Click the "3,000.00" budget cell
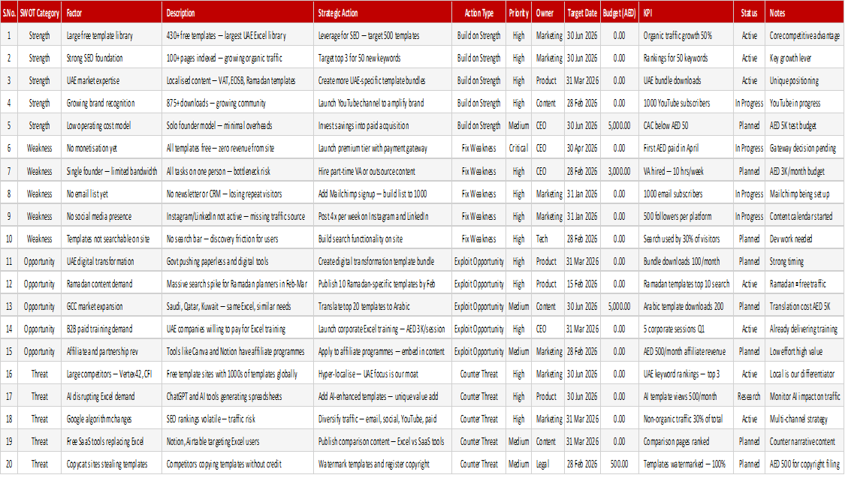Screen dimensions: 845x496 click(x=619, y=171)
